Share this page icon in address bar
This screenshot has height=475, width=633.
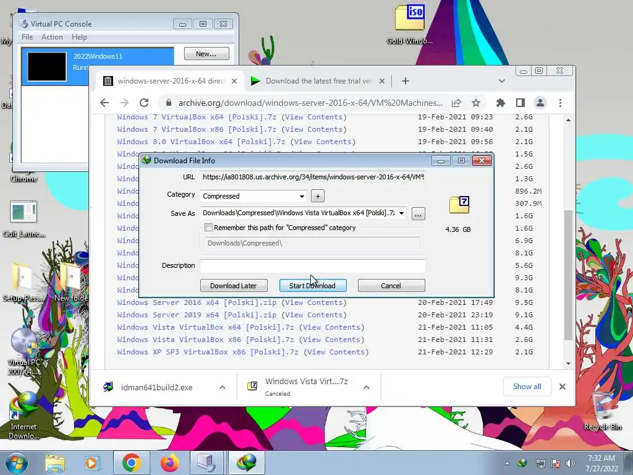(456, 103)
